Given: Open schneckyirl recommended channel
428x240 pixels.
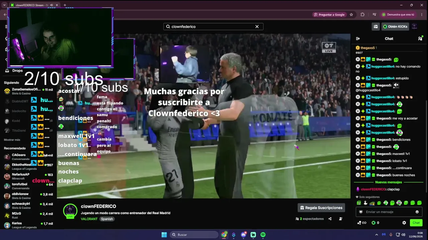Looking at the screenshot, I should 28,206.
